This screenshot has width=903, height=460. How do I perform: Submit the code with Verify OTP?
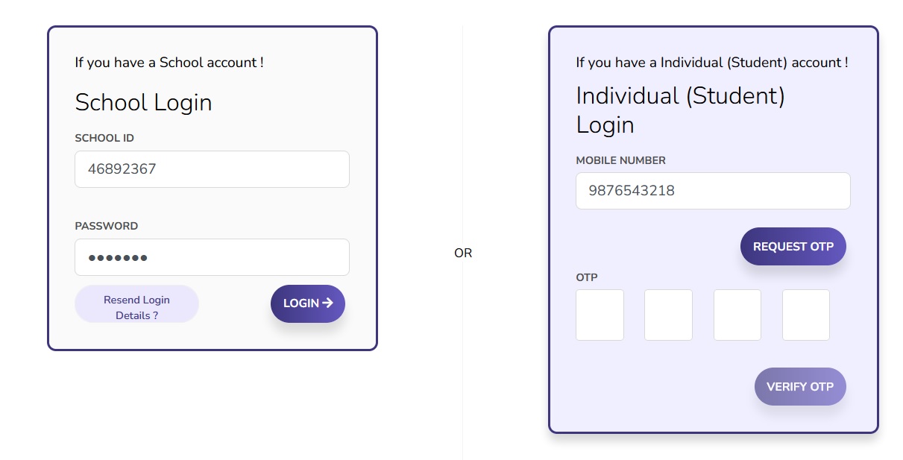(799, 387)
